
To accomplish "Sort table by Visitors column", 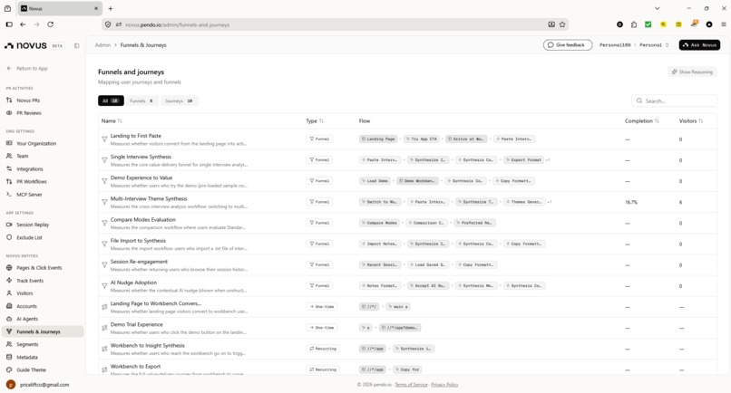I will [x=691, y=121].
